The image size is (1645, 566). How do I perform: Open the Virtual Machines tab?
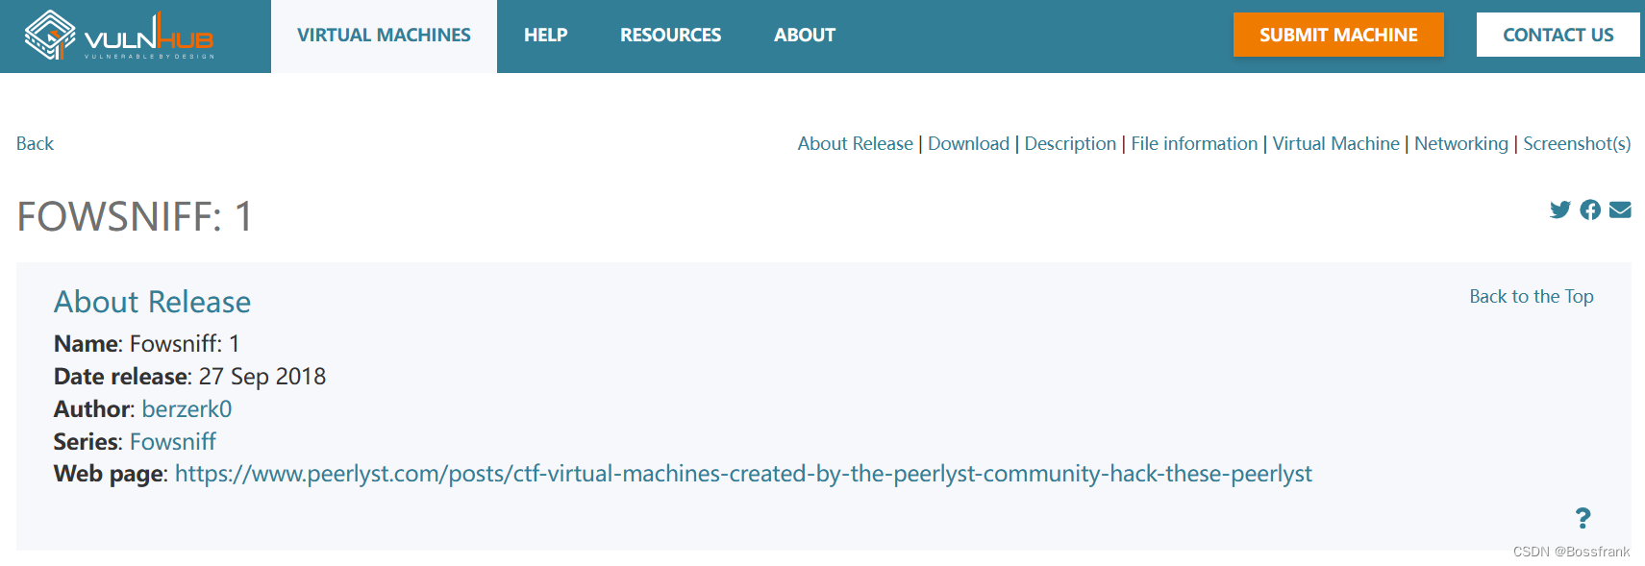point(384,36)
